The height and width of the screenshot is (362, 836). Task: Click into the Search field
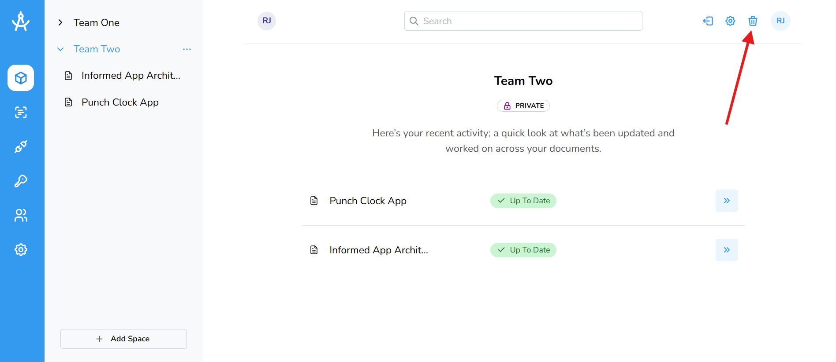pos(523,21)
